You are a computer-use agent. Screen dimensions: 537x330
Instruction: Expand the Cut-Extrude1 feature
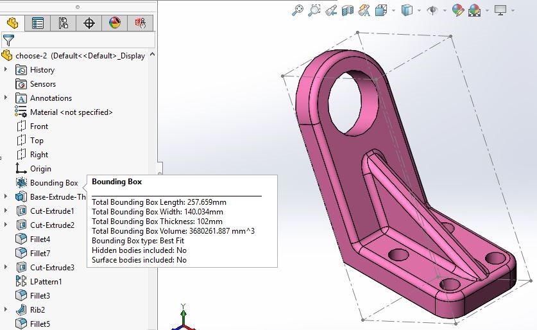[x=6, y=211]
